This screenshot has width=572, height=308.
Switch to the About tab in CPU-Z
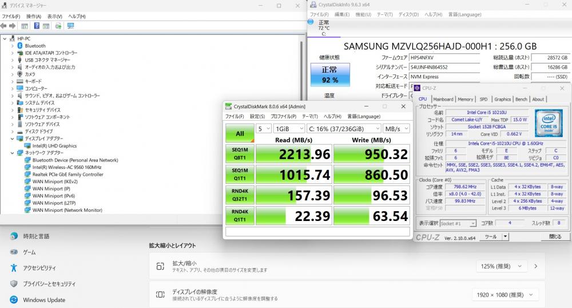pos(538,99)
